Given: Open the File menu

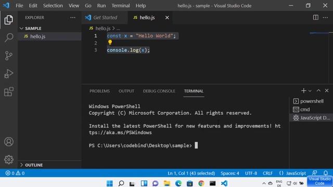Looking at the screenshot, I should tap(19, 6).
